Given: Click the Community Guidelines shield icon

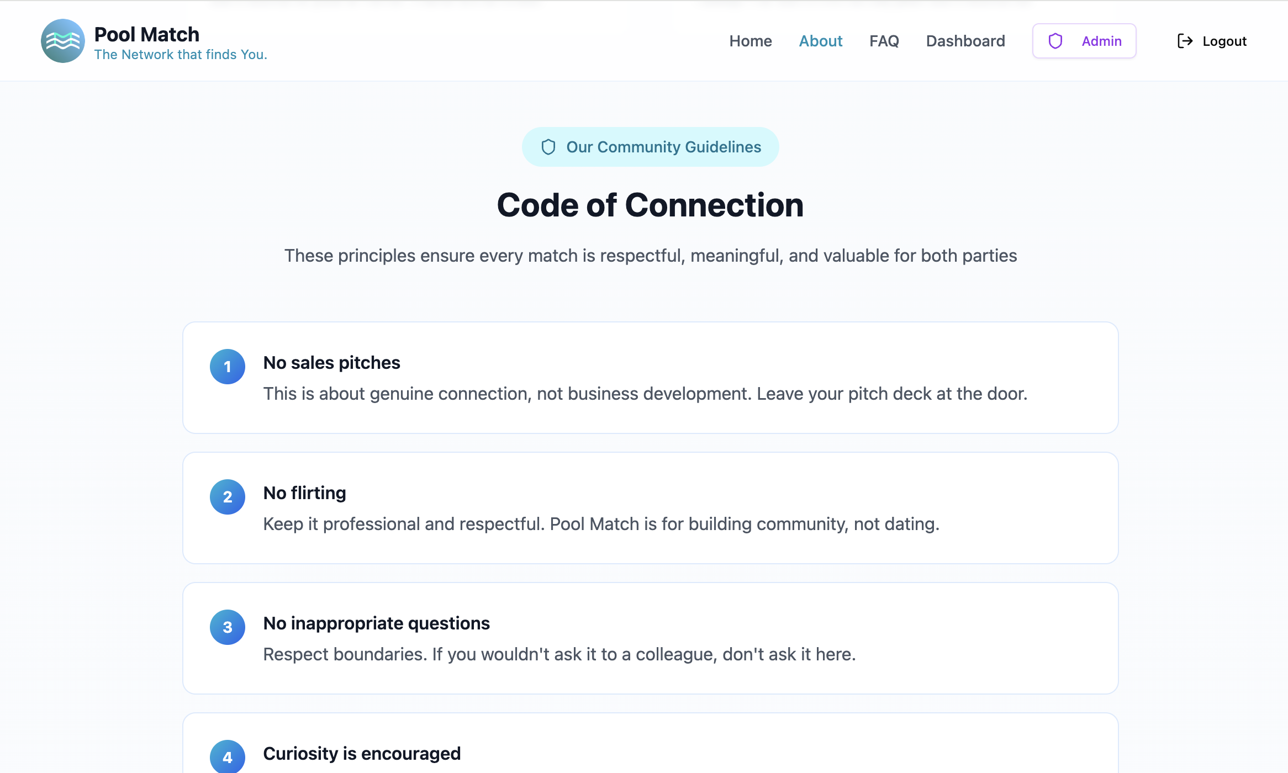Looking at the screenshot, I should (548, 147).
